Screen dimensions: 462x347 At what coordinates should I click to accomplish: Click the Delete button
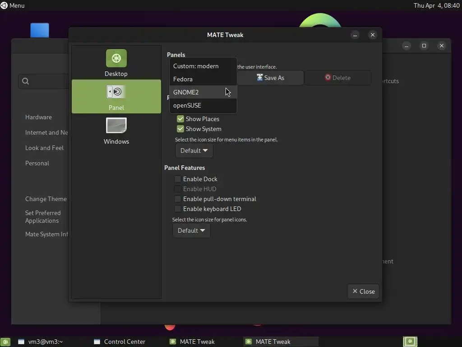pos(337,78)
